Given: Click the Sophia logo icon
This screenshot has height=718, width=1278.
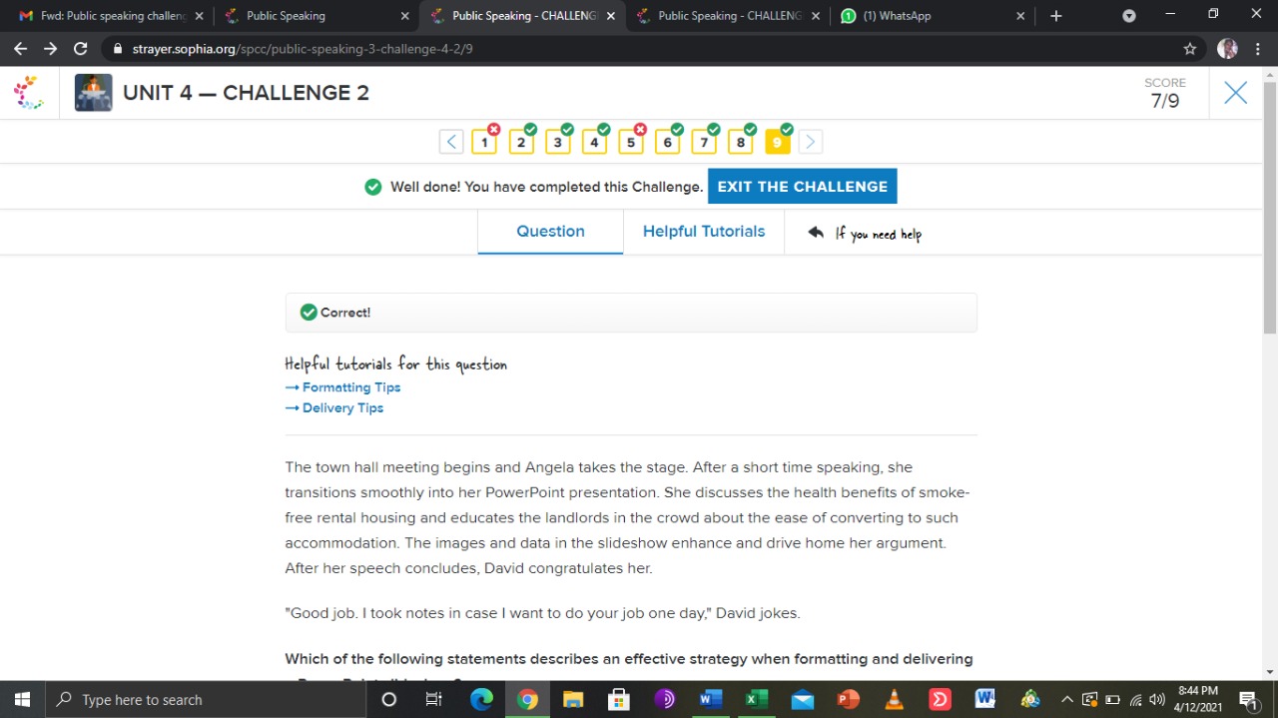Looking at the screenshot, I should (x=29, y=93).
